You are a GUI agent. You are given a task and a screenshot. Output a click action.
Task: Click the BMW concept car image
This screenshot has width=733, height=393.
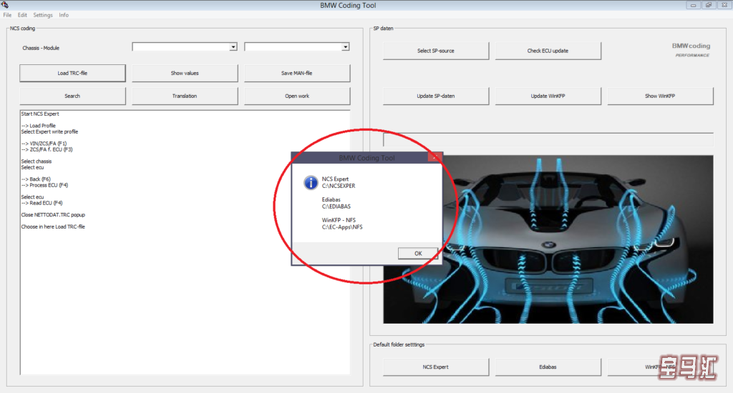tap(548, 239)
